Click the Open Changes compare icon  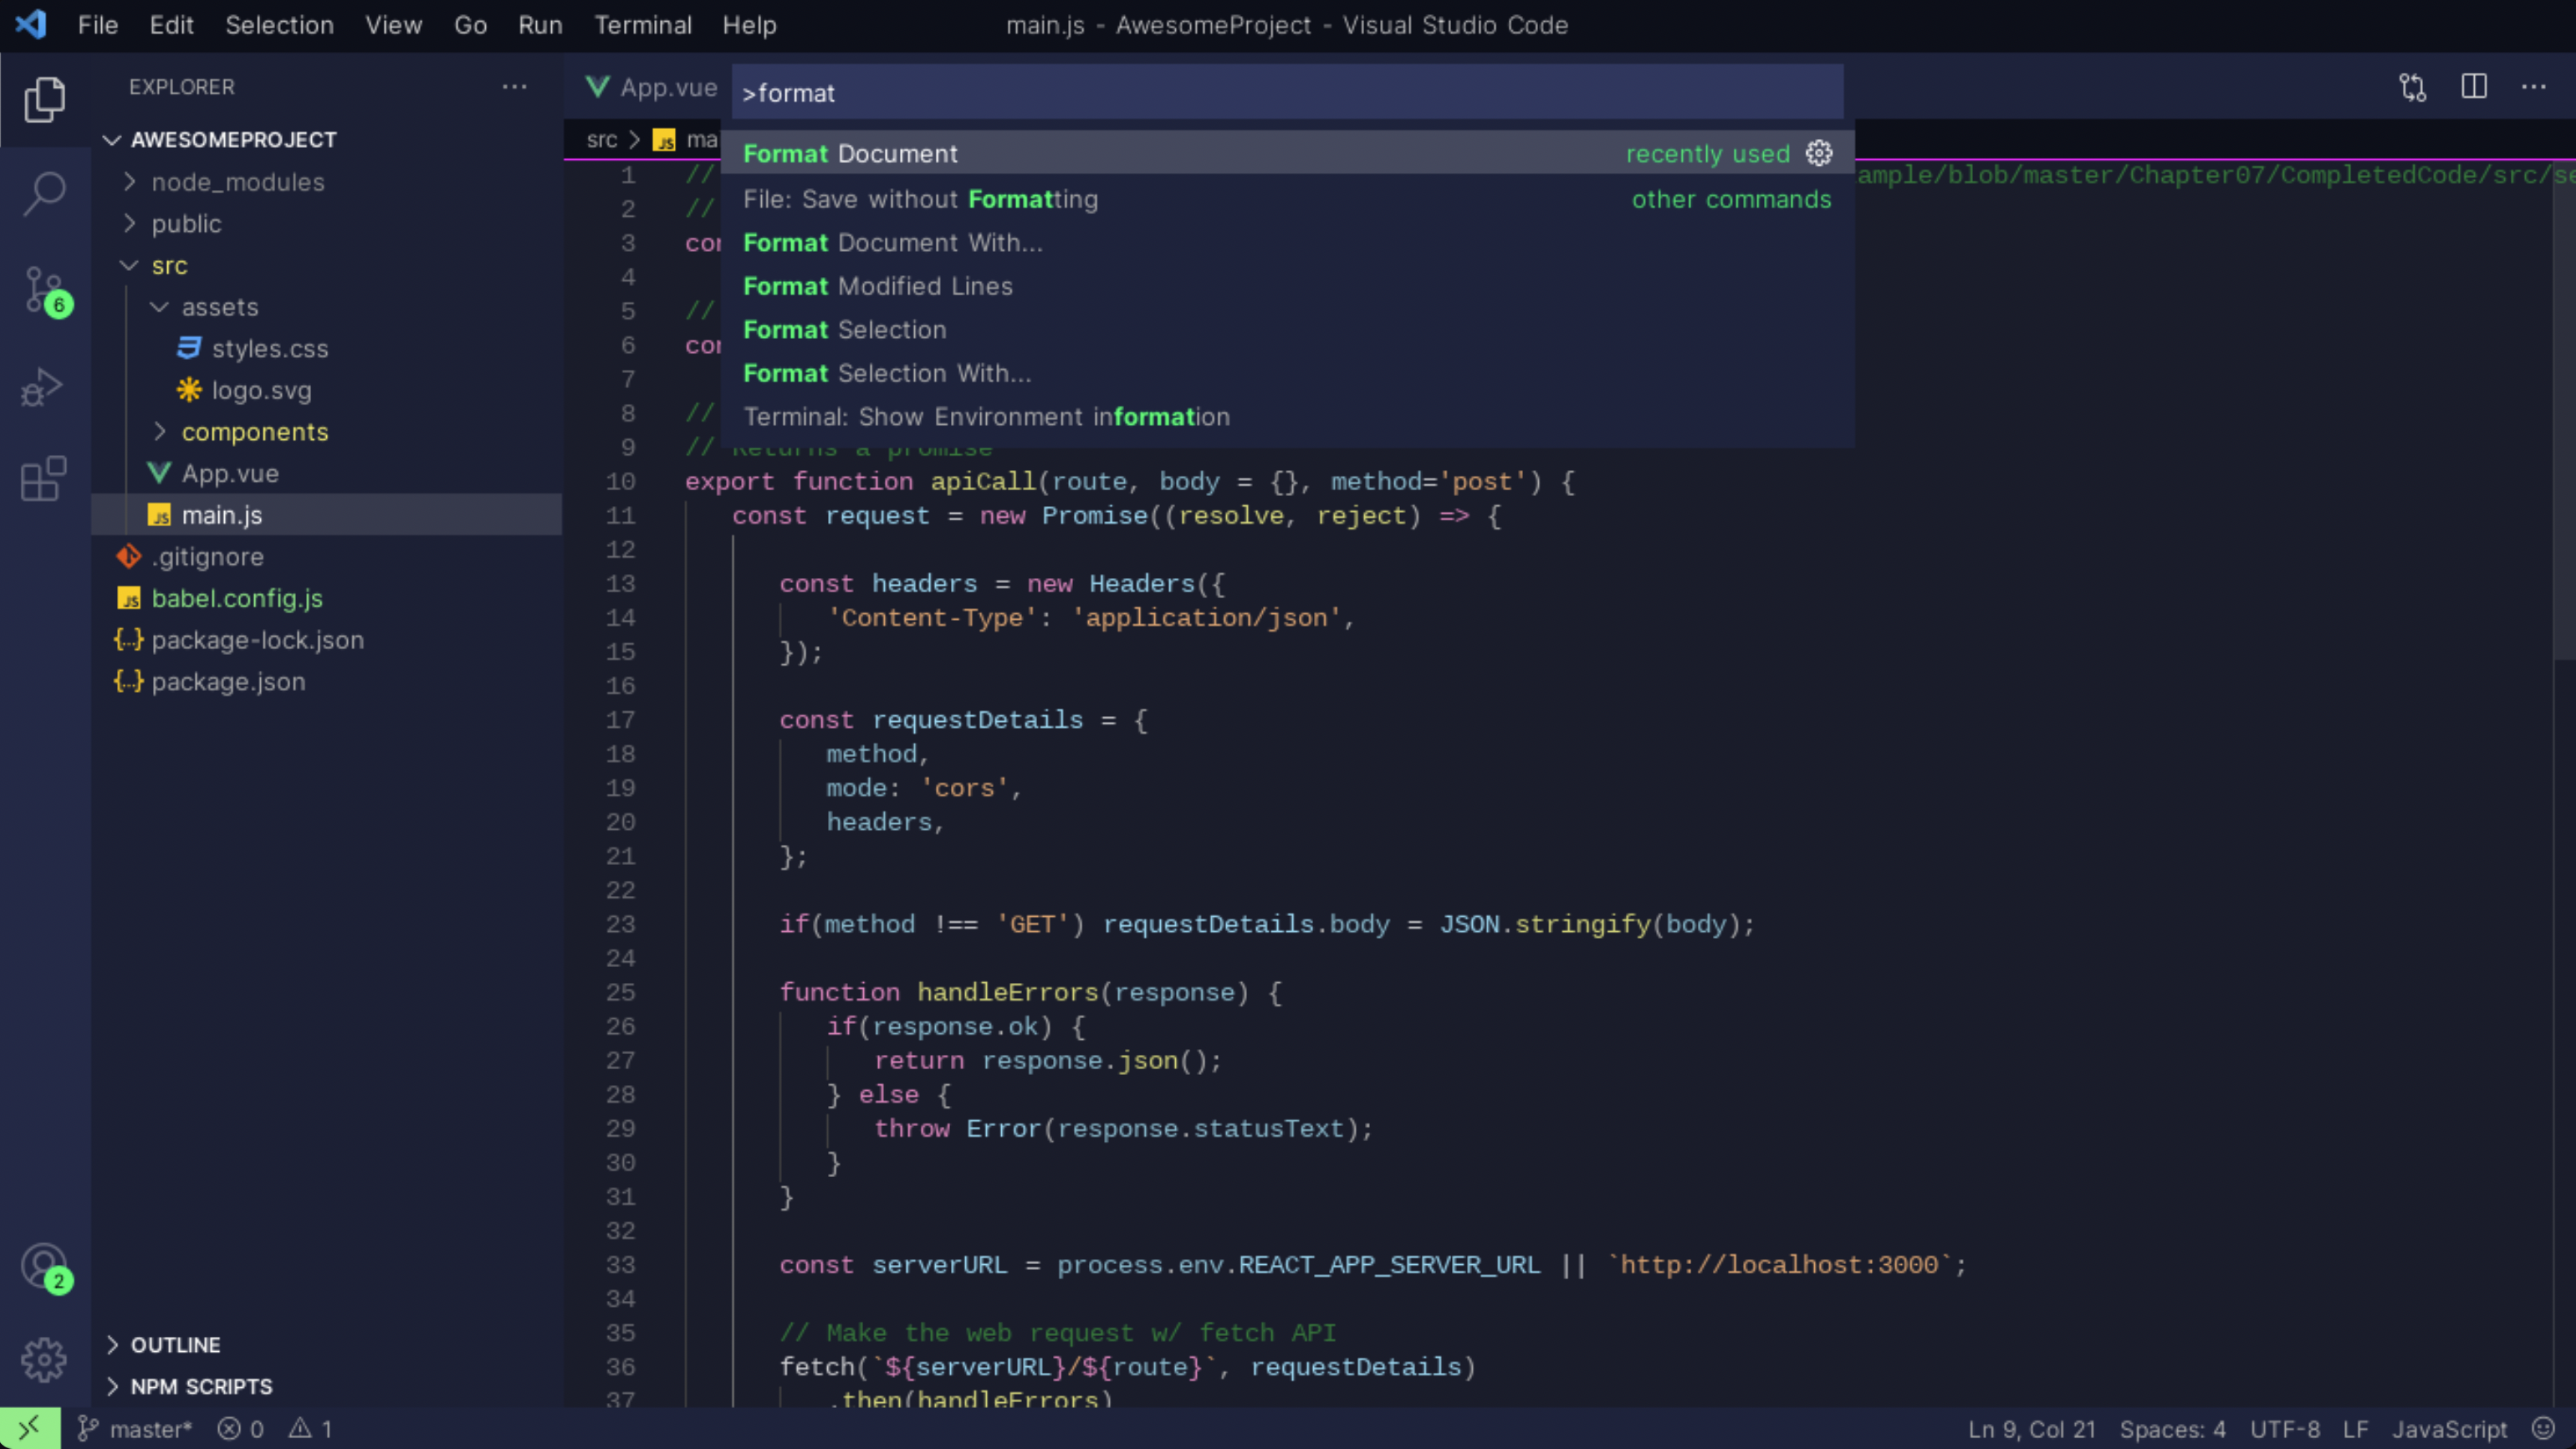coord(2412,87)
